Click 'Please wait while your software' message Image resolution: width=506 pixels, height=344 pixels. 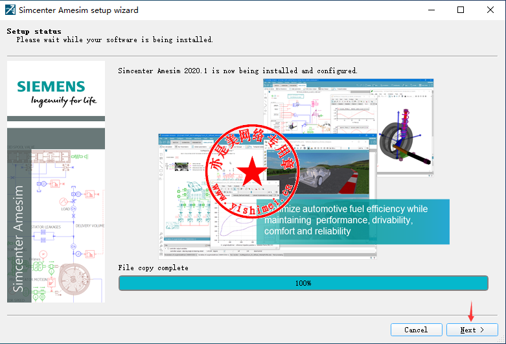click(x=115, y=40)
